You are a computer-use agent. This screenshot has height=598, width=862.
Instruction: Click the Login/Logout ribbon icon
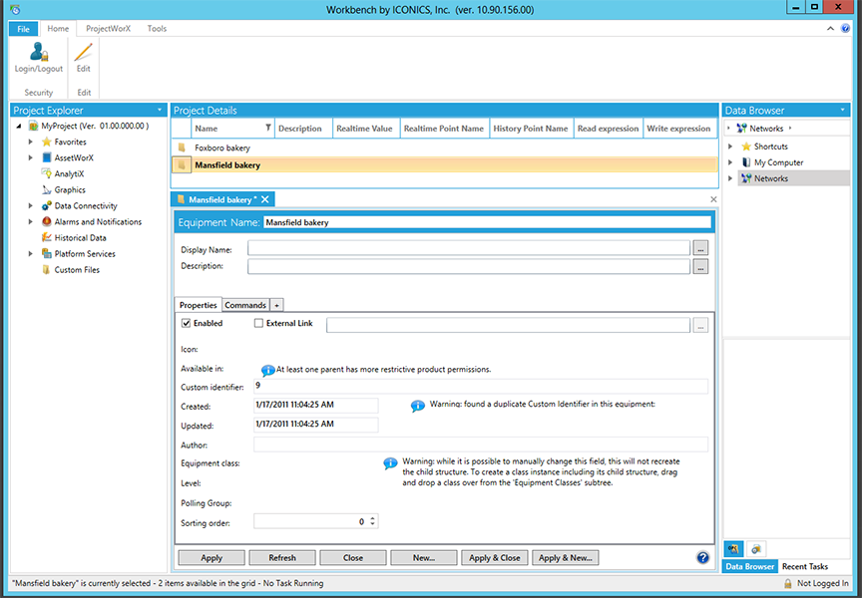[x=38, y=52]
